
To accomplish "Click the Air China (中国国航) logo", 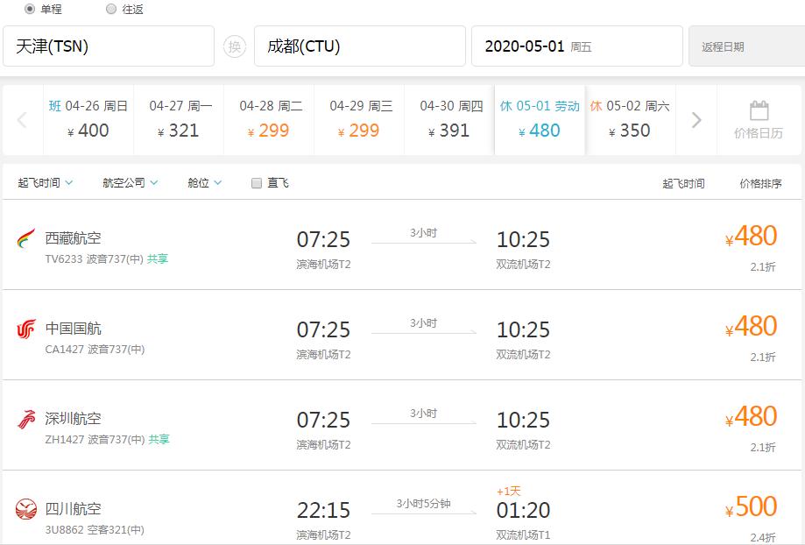I will (26, 329).
